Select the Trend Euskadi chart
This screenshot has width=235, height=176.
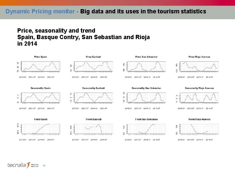(x=92, y=129)
